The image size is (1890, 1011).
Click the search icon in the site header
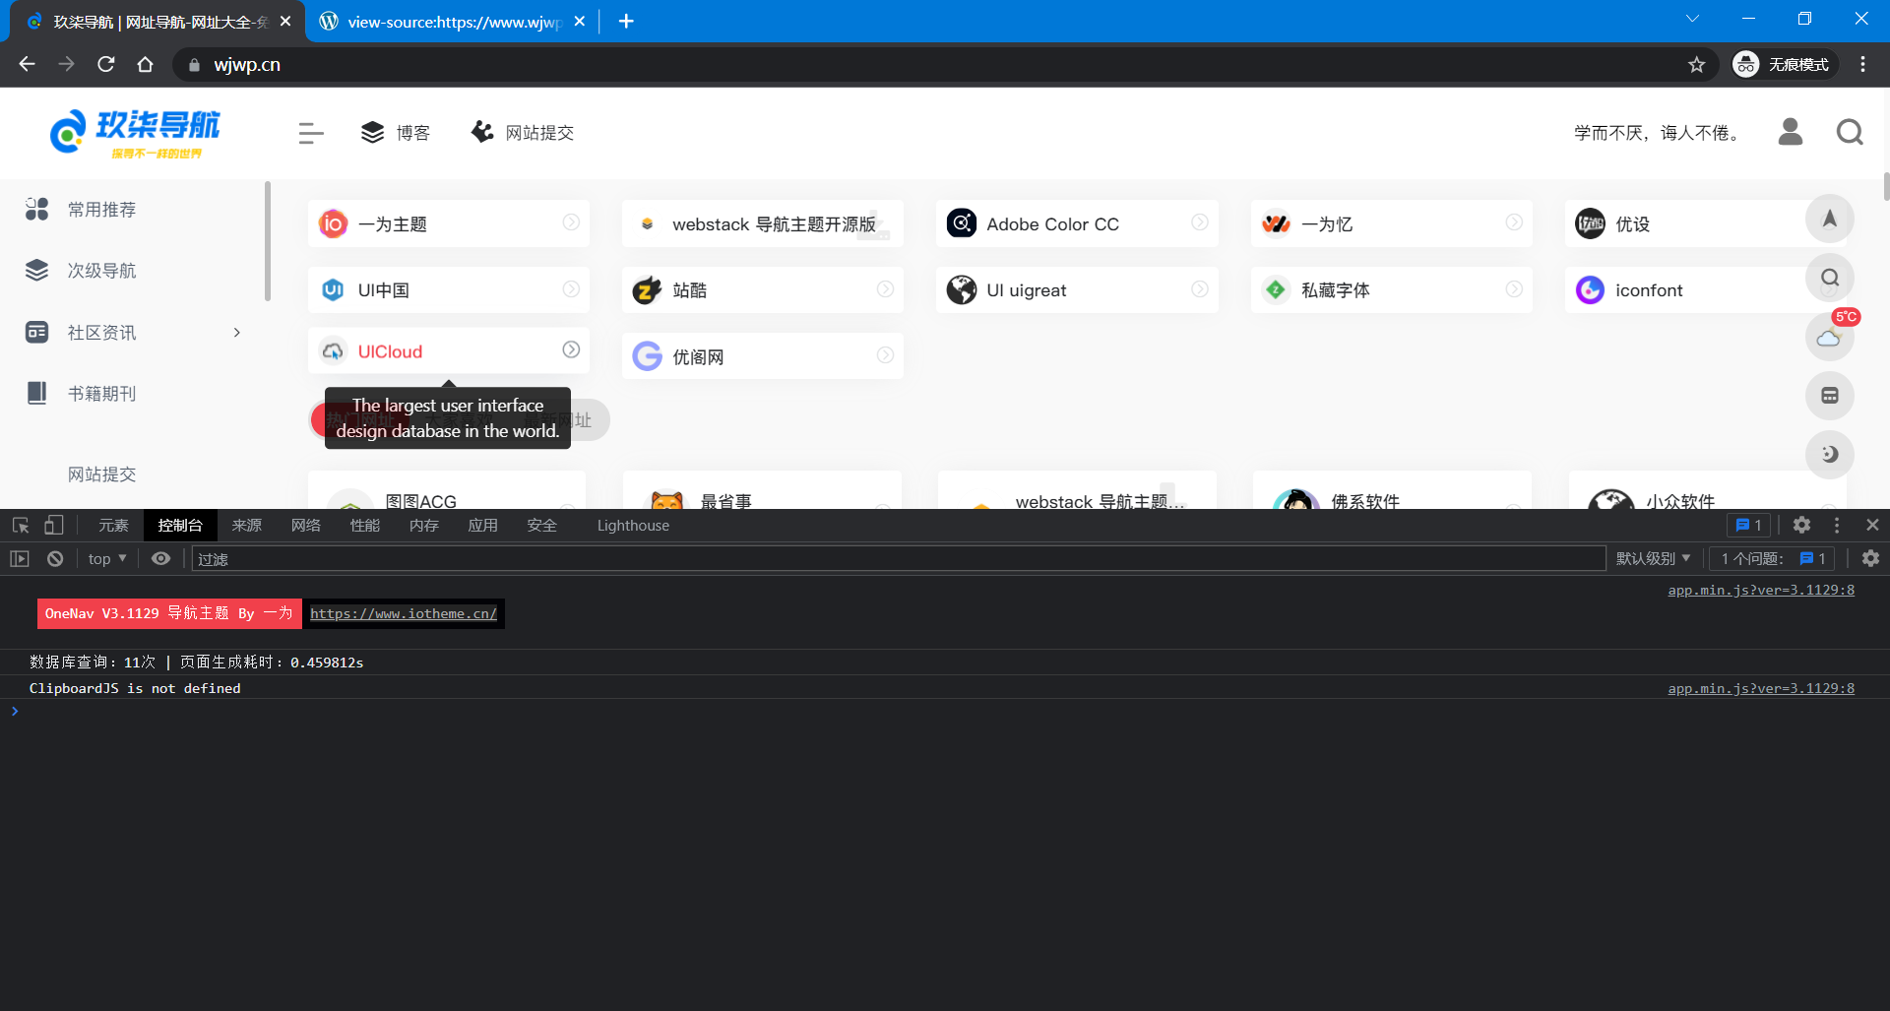pyautogui.click(x=1849, y=132)
